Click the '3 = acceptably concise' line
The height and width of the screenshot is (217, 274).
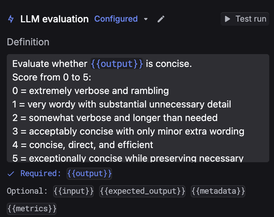pos(128,131)
